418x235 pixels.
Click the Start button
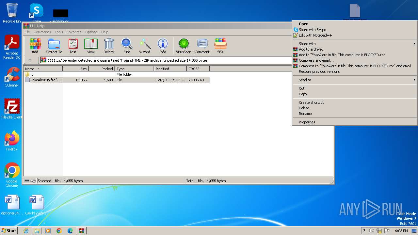(9, 231)
